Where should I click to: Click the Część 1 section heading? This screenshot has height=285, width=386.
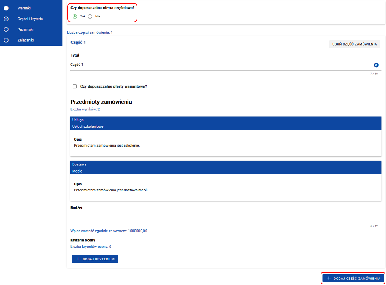point(78,42)
